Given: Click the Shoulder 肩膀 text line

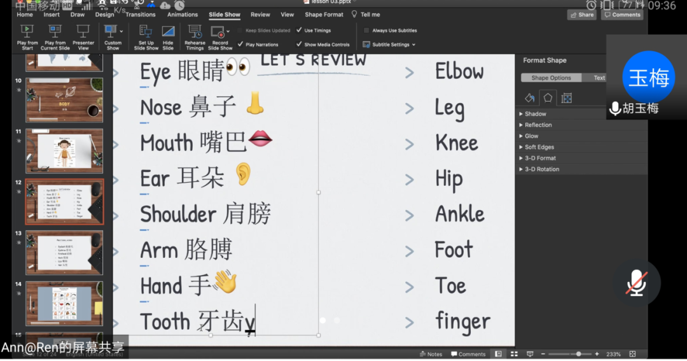Looking at the screenshot, I should (205, 214).
